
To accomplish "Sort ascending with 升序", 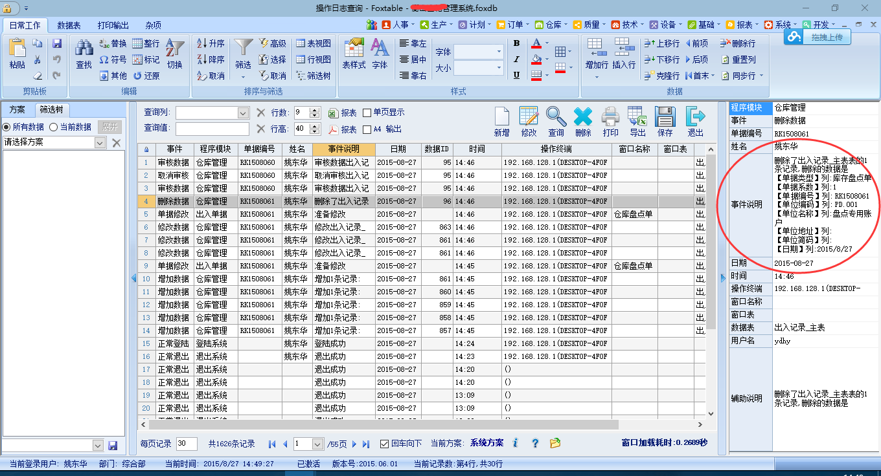I will (211, 43).
